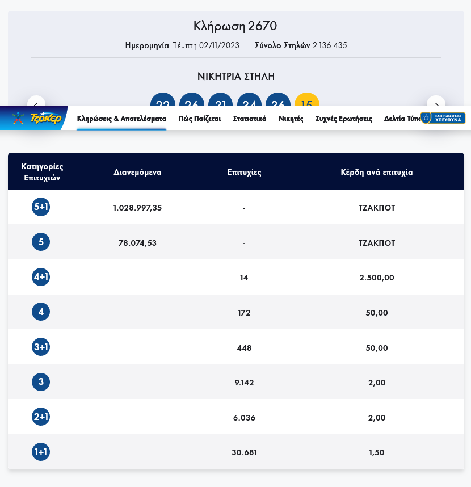Switch to Στατιστικά section
471x487 pixels.
tap(250, 119)
